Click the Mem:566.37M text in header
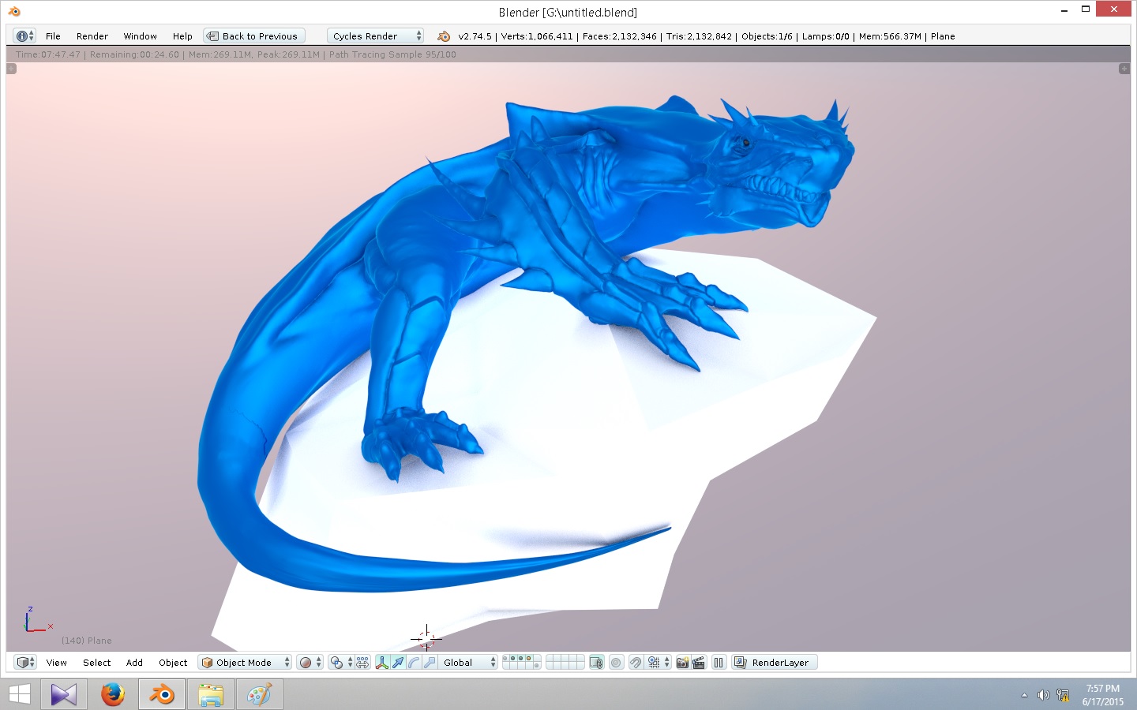1137x710 pixels. [890, 36]
